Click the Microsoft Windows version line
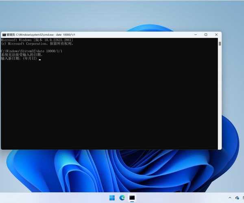This screenshot has width=244, height=203. click(37, 40)
